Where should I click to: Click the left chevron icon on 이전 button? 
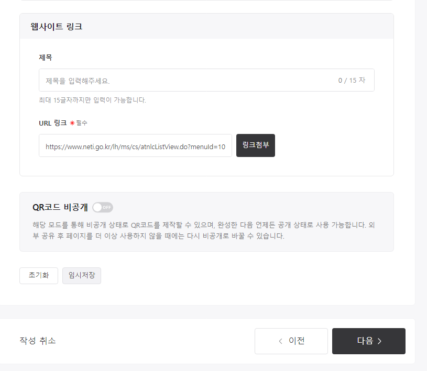coord(281,341)
